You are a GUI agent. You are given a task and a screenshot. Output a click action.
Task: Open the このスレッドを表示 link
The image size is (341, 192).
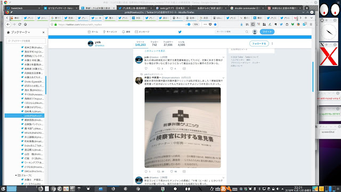pyautogui.click(x=155, y=51)
